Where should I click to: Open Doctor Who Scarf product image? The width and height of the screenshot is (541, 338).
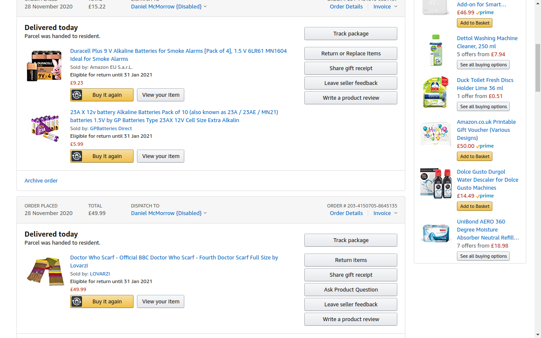click(45, 271)
